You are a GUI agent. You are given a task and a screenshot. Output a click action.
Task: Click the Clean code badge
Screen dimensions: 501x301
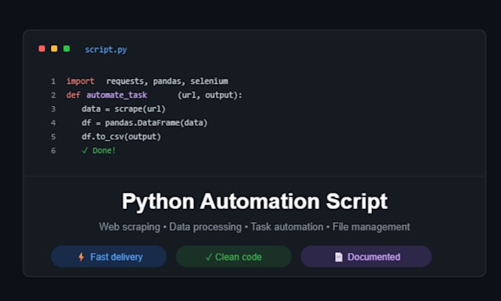click(234, 257)
